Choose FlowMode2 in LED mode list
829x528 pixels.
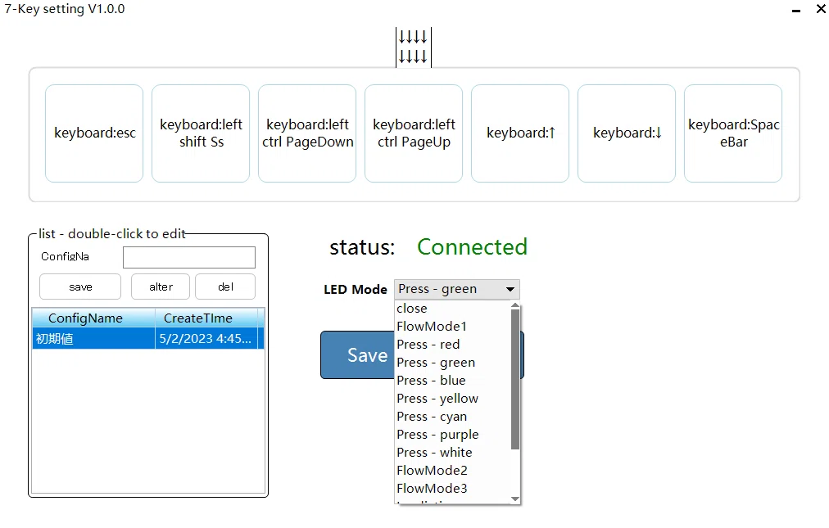click(454, 470)
